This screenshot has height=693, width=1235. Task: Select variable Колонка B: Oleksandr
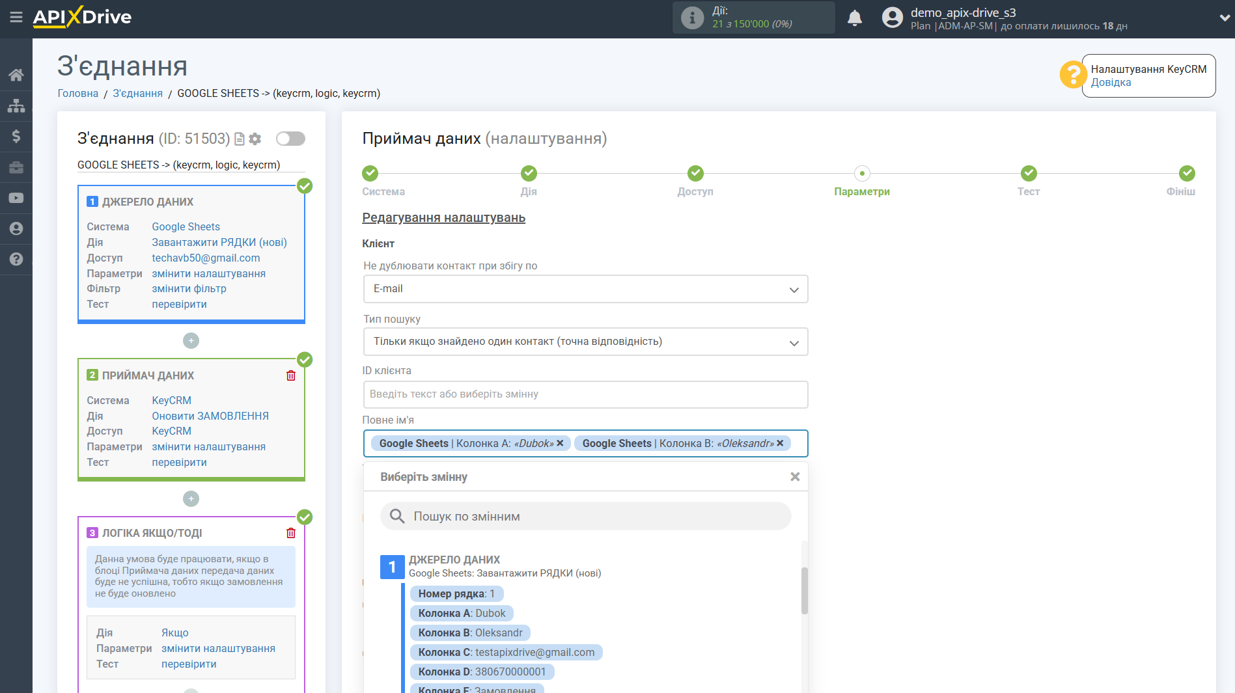point(470,632)
